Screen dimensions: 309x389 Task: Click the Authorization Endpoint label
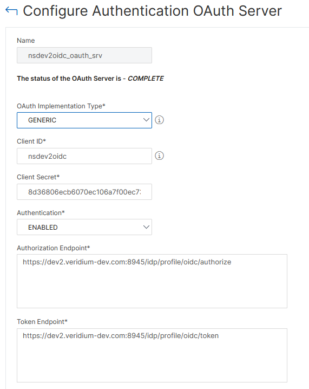[x=53, y=248]
